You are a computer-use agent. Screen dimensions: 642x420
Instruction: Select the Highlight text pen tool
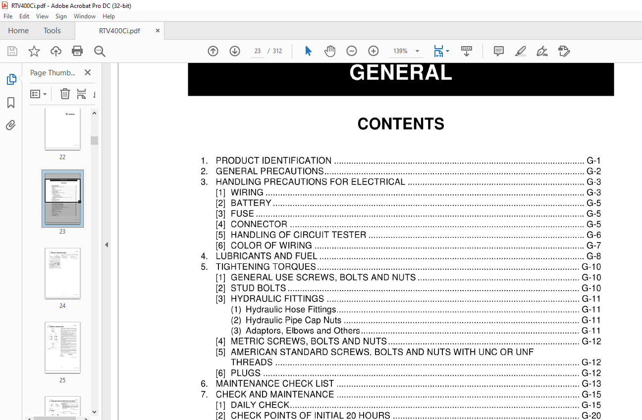520,51
